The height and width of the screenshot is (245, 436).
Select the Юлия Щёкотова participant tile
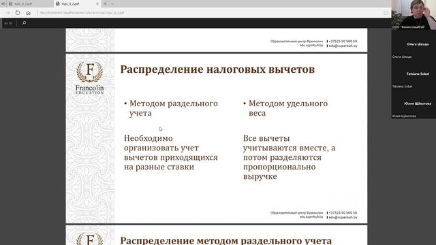point(414,103)
